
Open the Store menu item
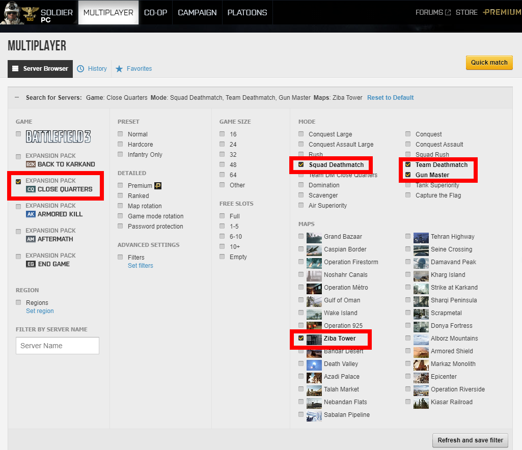(466, 12)
